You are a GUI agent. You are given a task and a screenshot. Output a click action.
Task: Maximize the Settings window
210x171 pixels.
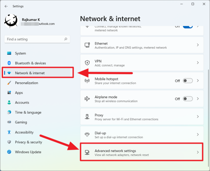pyautogui.click(x=193, y=4)
